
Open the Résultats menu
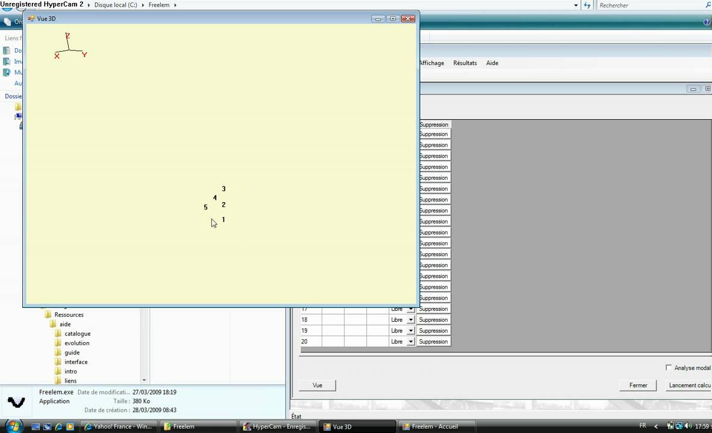465,63
